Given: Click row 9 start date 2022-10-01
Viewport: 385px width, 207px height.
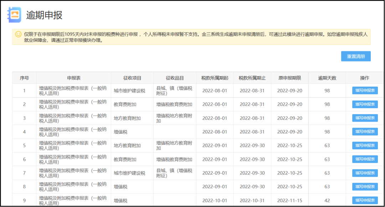Looking at the screenshot, I should 215,201.
